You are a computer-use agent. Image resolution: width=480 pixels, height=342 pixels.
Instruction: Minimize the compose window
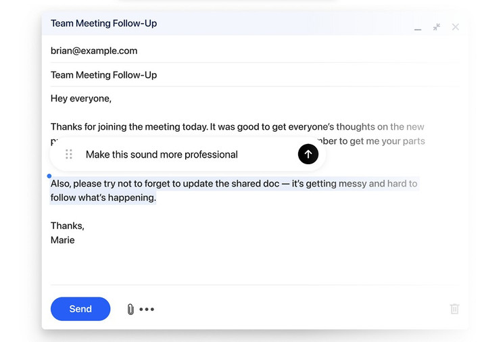(418, 28)
